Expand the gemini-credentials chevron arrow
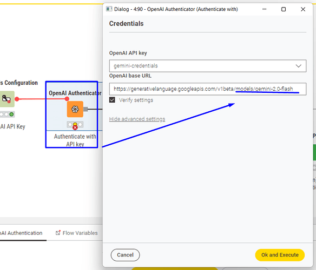The width and height of the screenshot is (316, 270). click(x=299, y=66)
